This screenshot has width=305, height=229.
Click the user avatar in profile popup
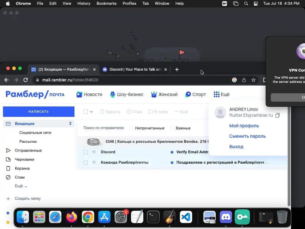[x=220, y=112]
